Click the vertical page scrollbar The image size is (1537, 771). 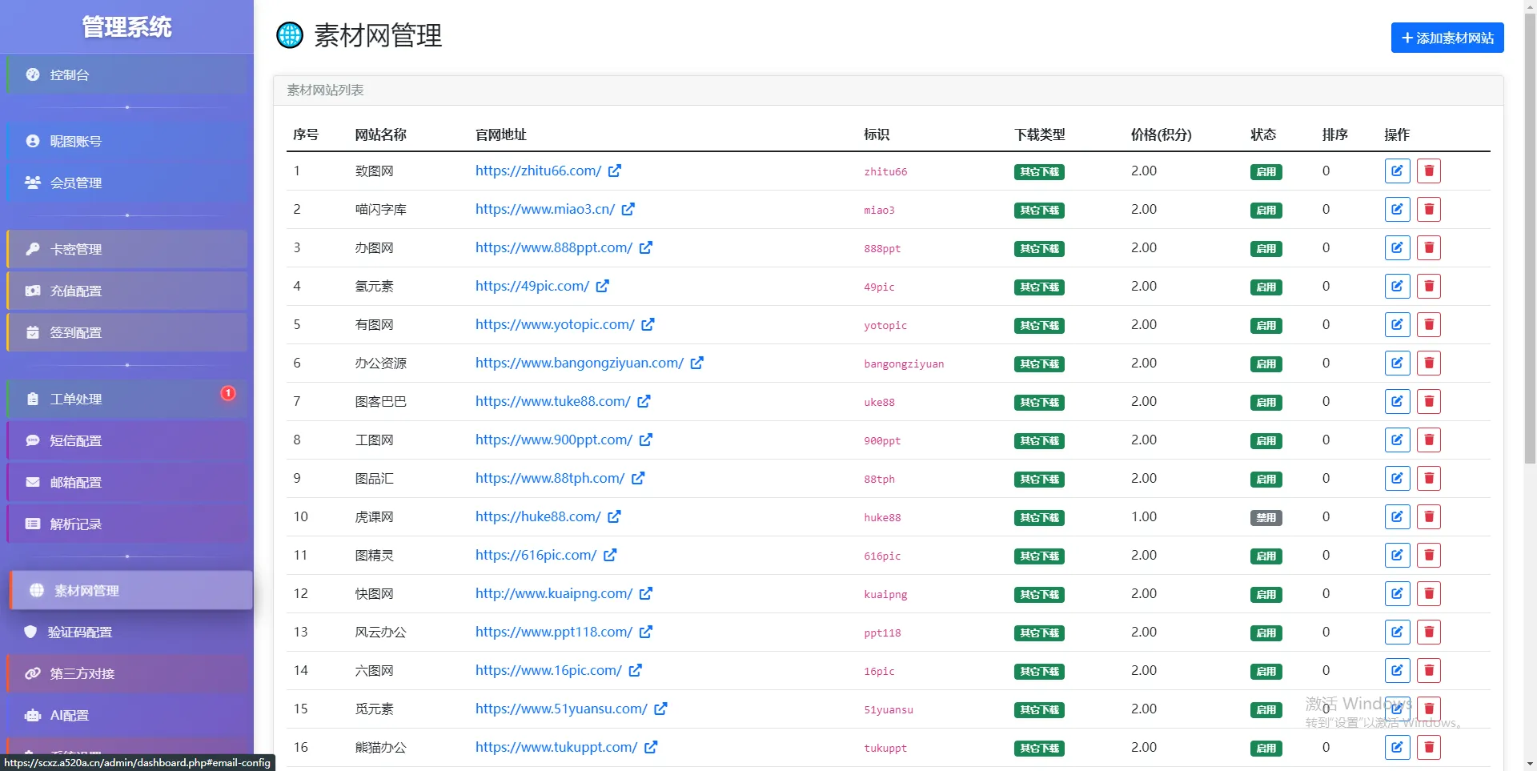pos(1530,240)
